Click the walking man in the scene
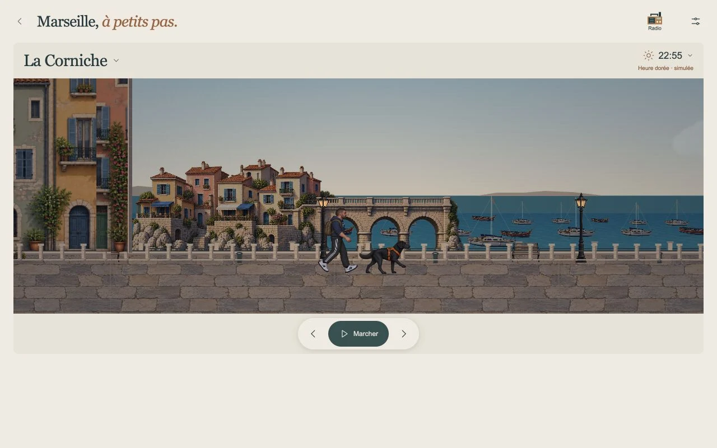 point(337,240)
